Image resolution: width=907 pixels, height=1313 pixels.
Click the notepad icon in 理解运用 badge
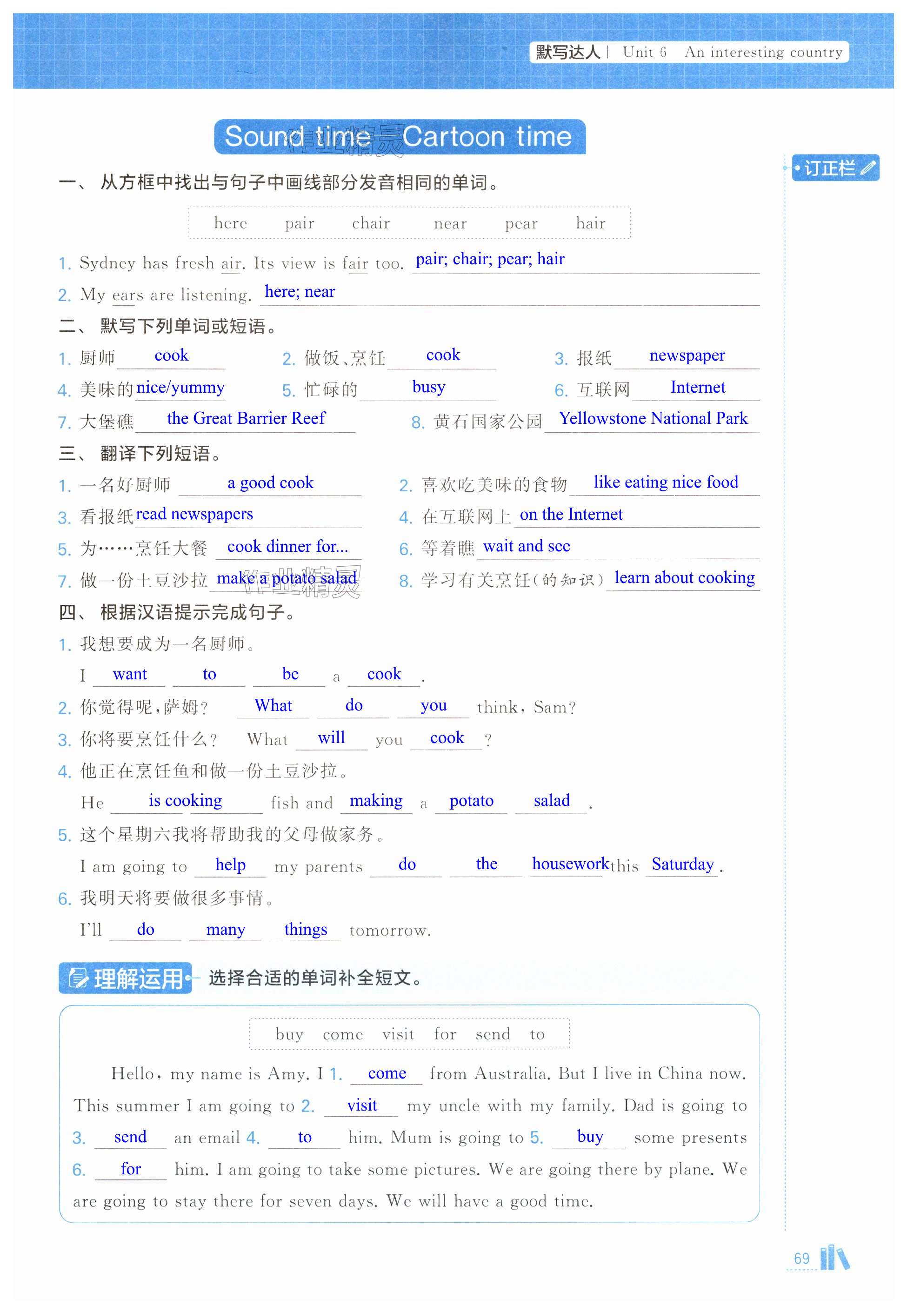[x=78, y=978]
